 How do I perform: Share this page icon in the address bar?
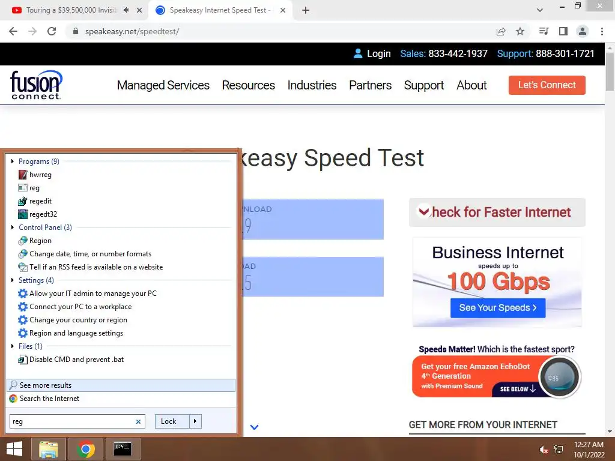[501, 31]
